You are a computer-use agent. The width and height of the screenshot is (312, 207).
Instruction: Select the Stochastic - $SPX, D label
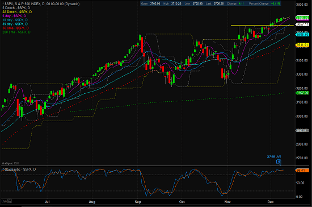20,169
